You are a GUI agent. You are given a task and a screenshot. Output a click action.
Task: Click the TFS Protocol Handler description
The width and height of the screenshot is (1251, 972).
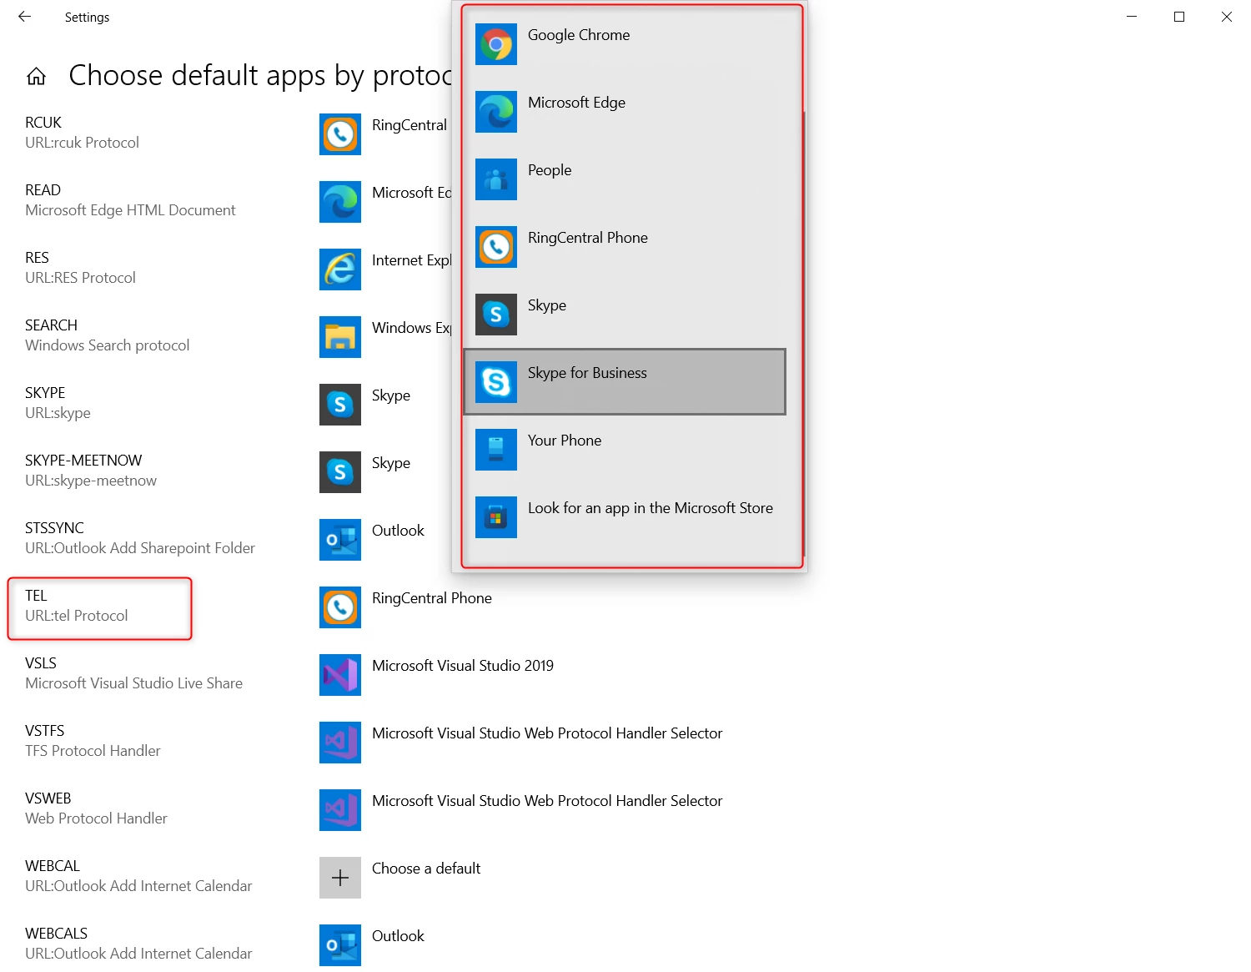pyautogui.click(x=93, y=751)
